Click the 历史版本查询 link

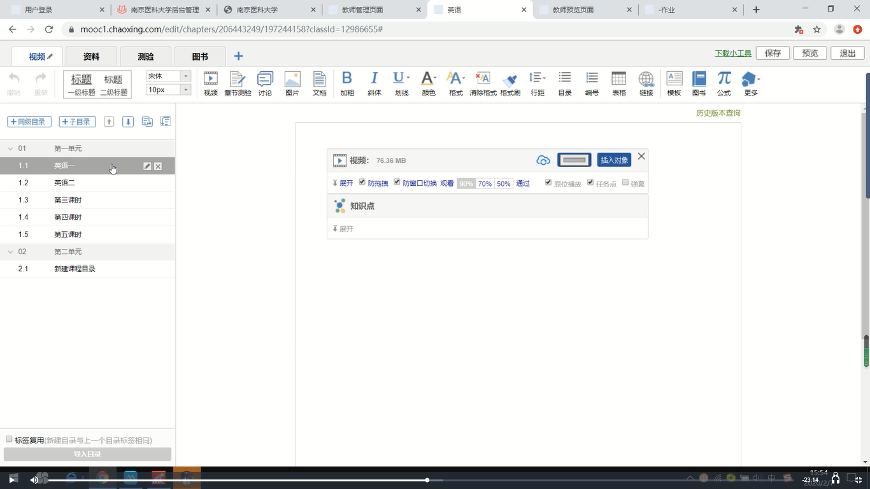point(718,113)
